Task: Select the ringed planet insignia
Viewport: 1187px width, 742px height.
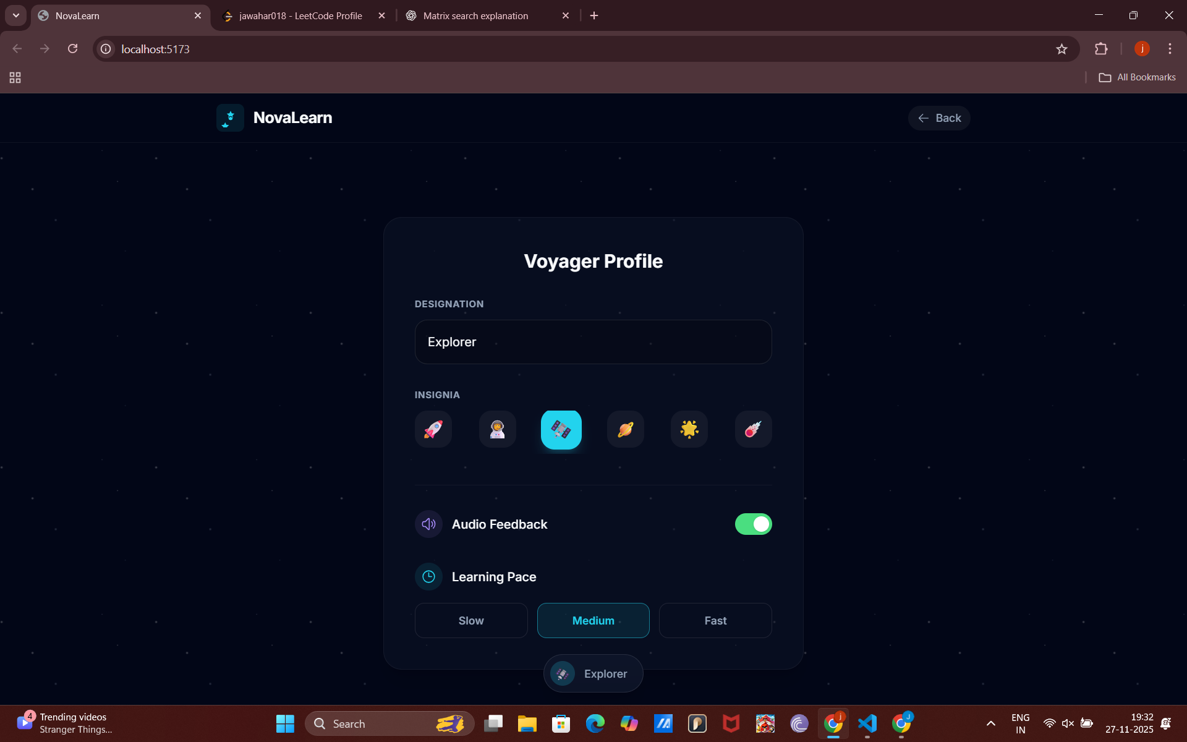Action: [x=625, y=429]
